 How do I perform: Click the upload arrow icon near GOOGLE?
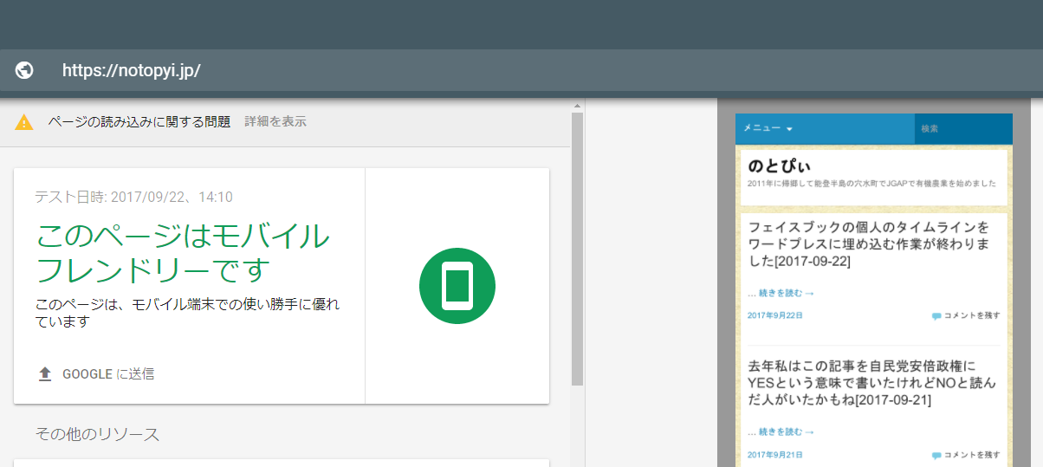[x=45, y=374]
